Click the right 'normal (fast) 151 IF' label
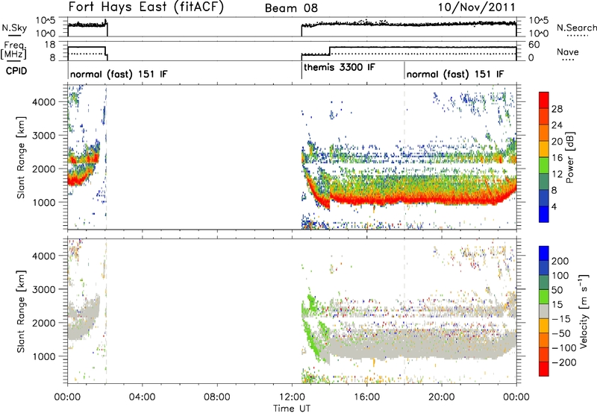 point(455,74)
